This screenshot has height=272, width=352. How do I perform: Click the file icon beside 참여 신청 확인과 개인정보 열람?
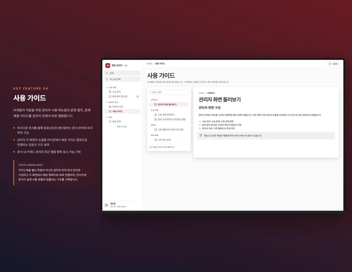pyautogui.click(x=155, y=120)
